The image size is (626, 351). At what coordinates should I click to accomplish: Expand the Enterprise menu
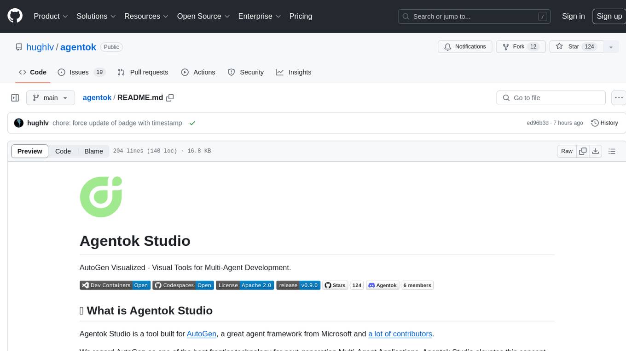[x=260, y=16]
